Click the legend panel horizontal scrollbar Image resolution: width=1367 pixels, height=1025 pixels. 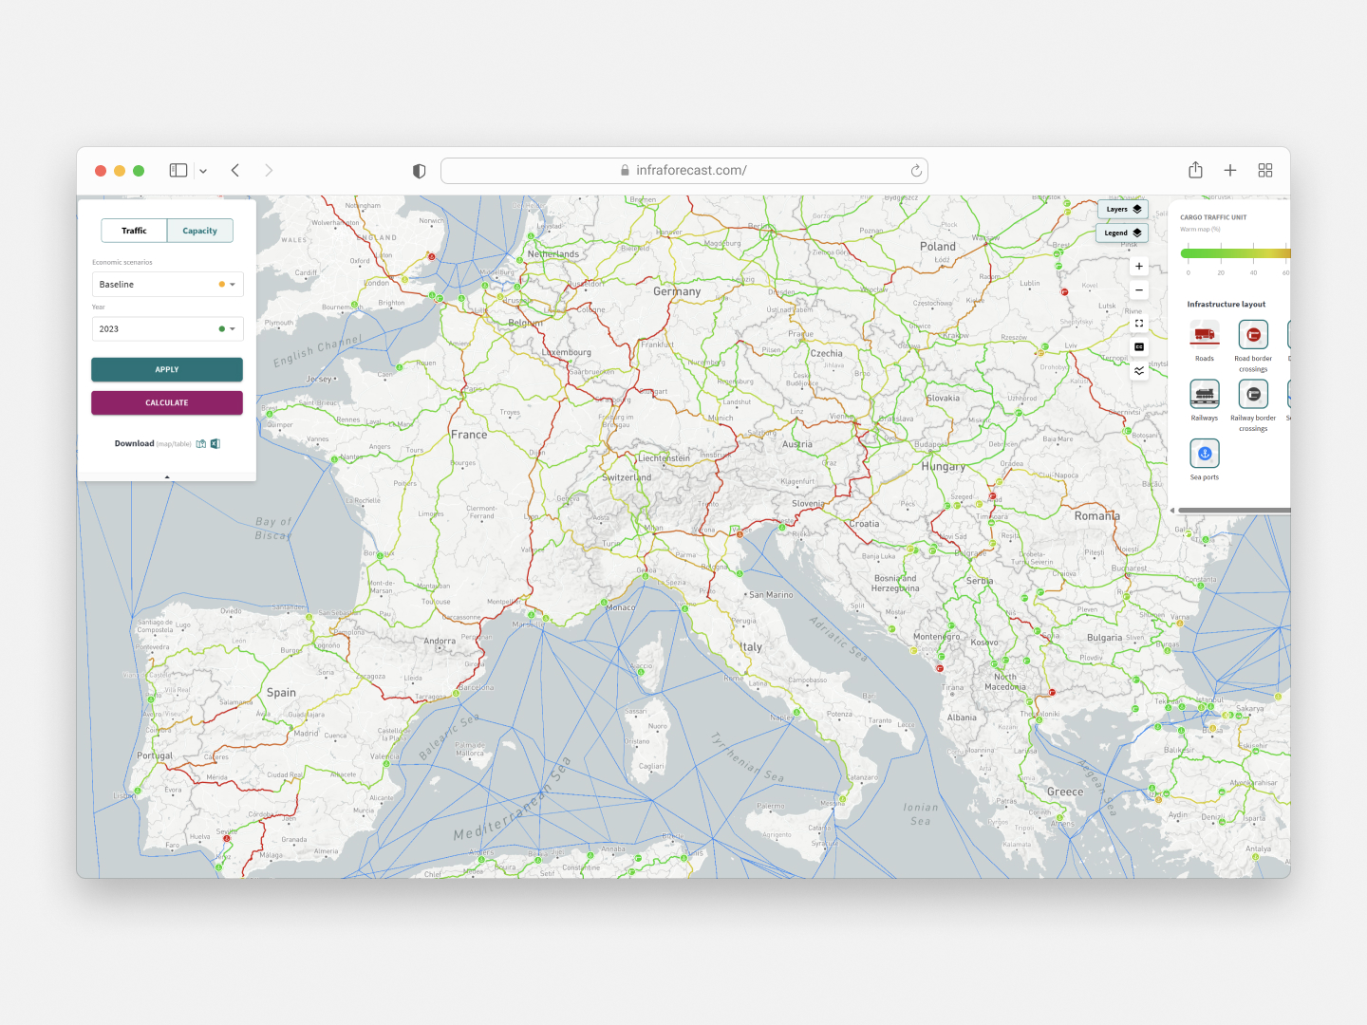click(x=1232, y=511)
